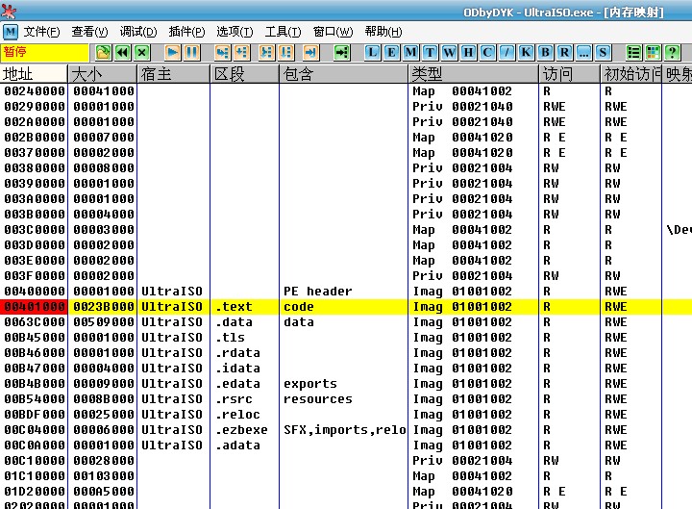Click the trace over toolbar icon
692x509 pixels.
(285, 53)
